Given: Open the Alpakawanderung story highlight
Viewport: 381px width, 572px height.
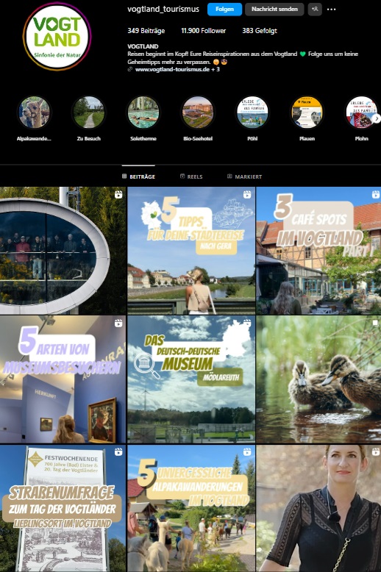Looking at the screenshot, I should (x=34, y=112).
